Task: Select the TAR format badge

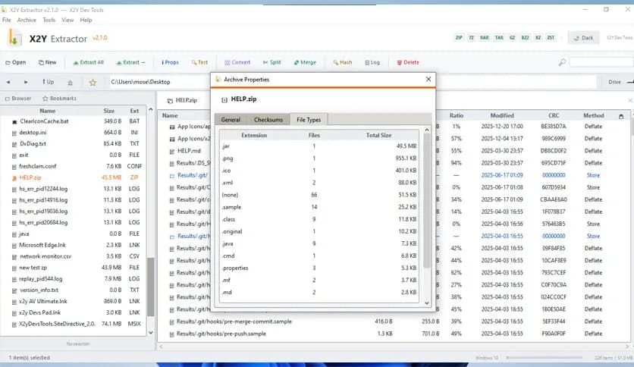Action: pyautogui.click(x=499, y=38)
